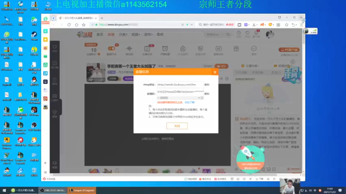Click the stream key horizontal scrollbar

[x=179, y=98]
